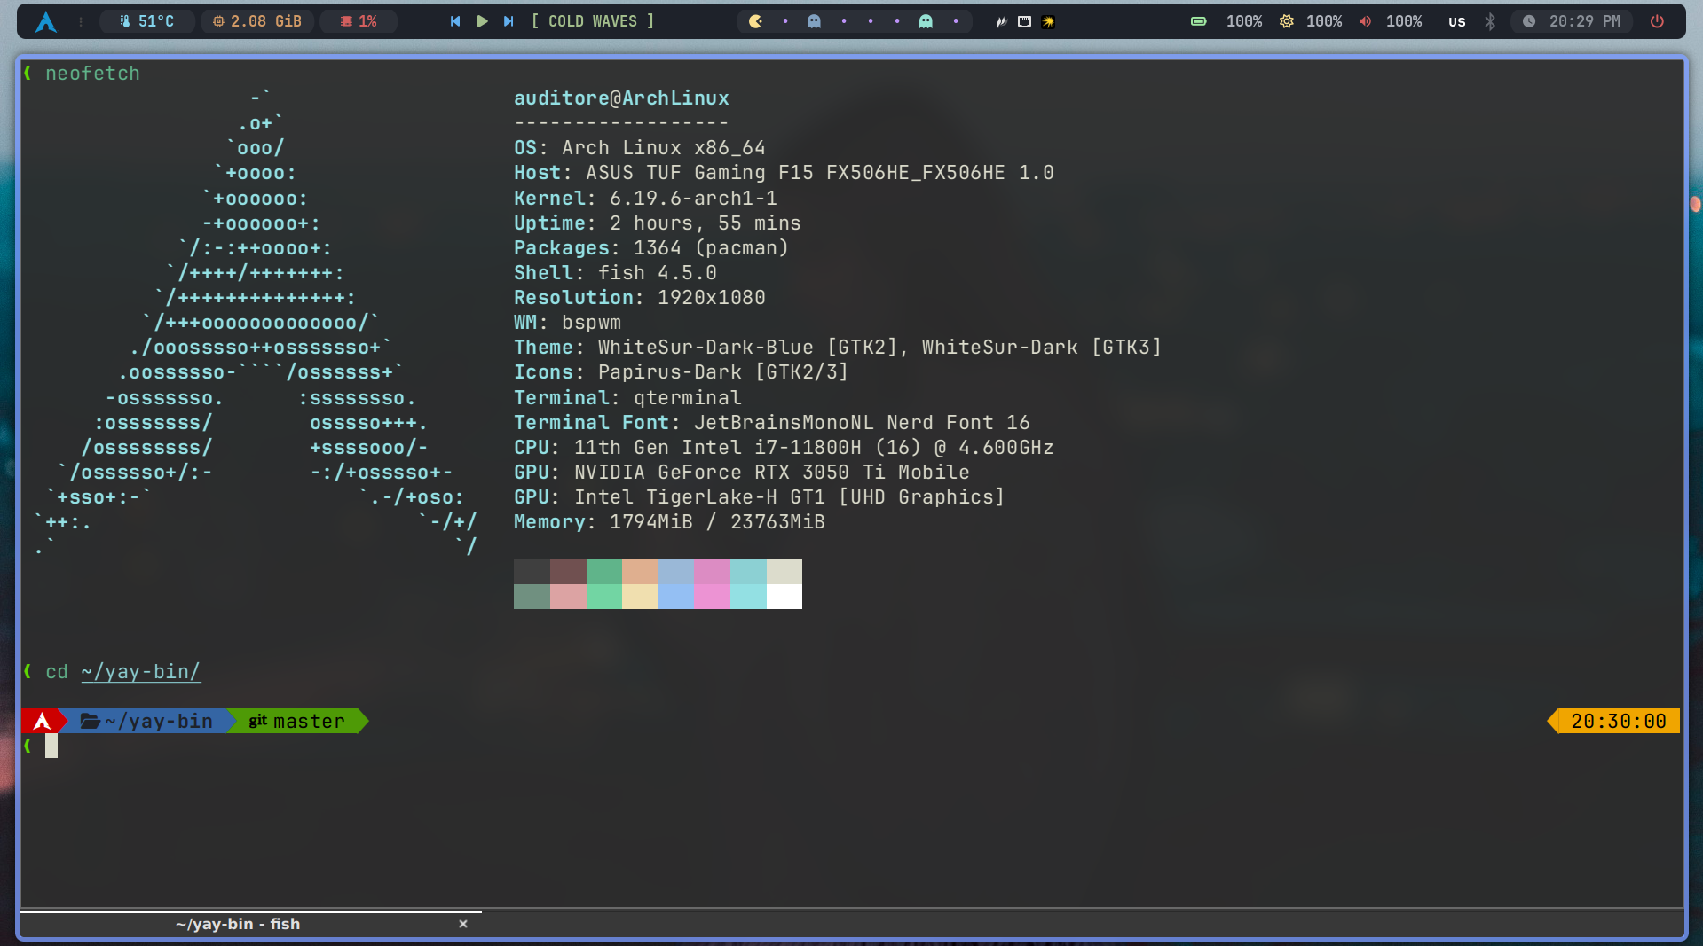Skip to the previous music track
The image size is (1703, 946).
coord(455,21)
